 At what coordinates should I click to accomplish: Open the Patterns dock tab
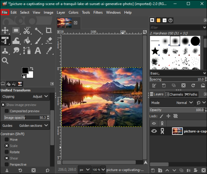158,20
